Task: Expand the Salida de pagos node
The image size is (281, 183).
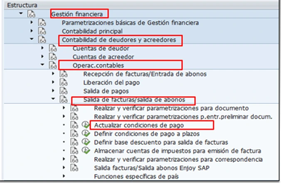Action: coord(53,90)
